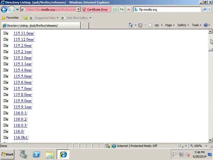This screenshot has width=213, height=160.
Task: Add page to Favorites bar icon
Action: click(26, 18)
